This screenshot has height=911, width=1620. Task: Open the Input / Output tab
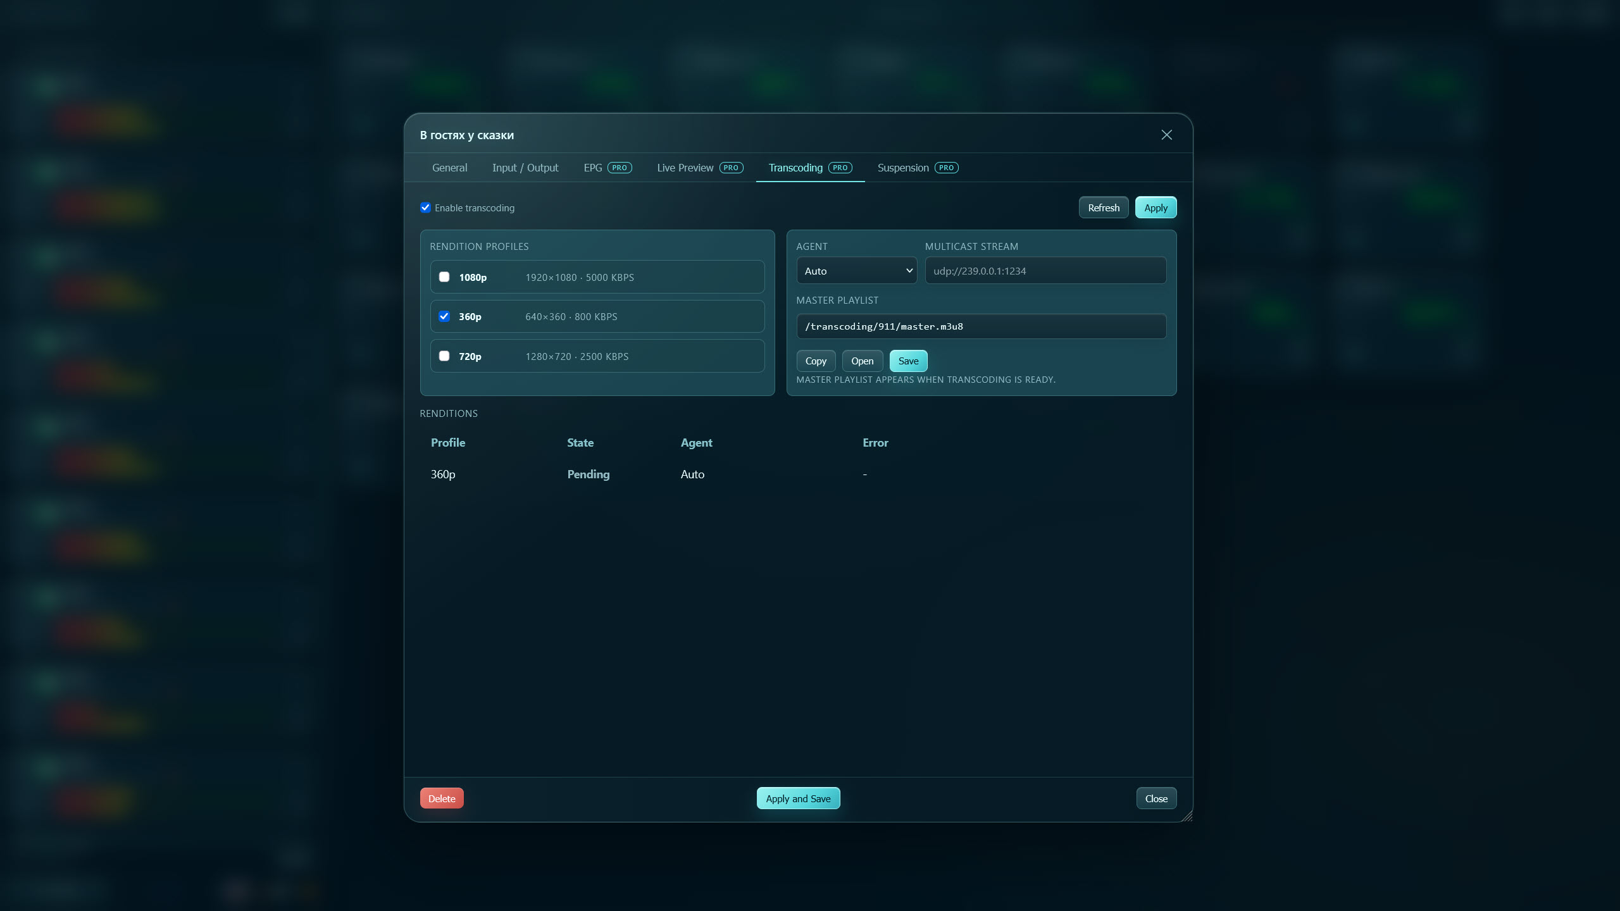(525, 168)
